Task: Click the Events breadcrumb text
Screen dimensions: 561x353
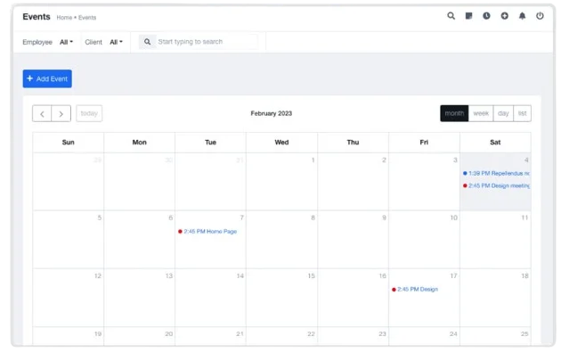Action: pos(87,18)
